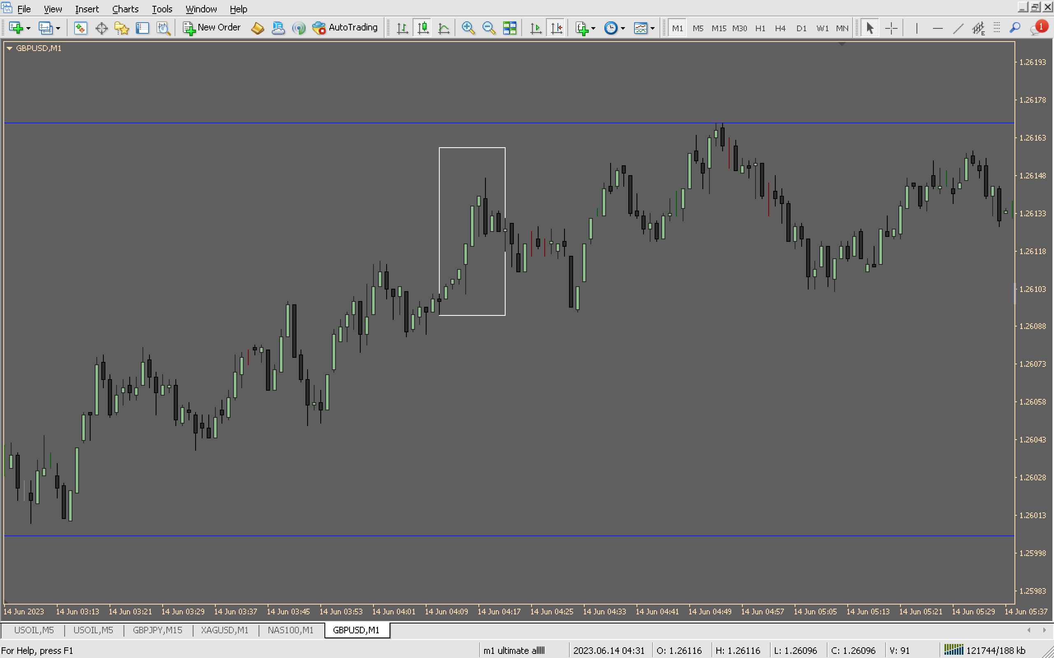Open the Navigator favorites folder icon

point(121,28)
